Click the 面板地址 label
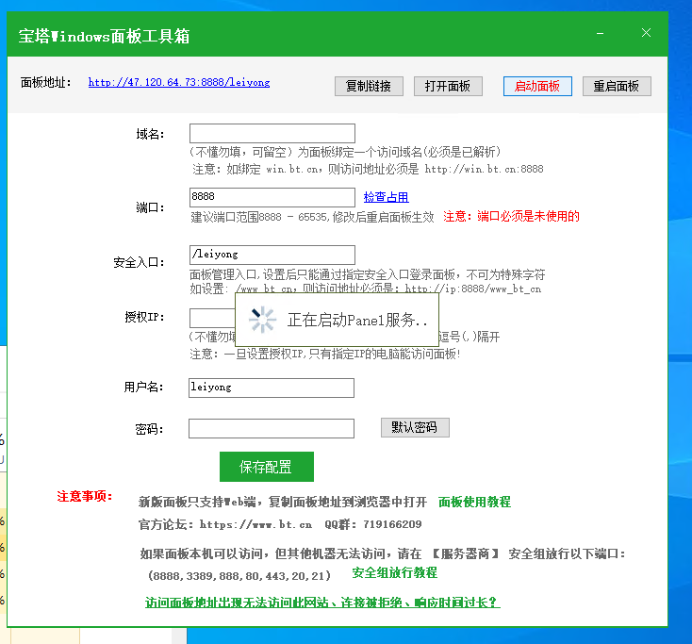The height and width of the screenshot is (644, 692). pyautogui.click(x=45, y=83)
